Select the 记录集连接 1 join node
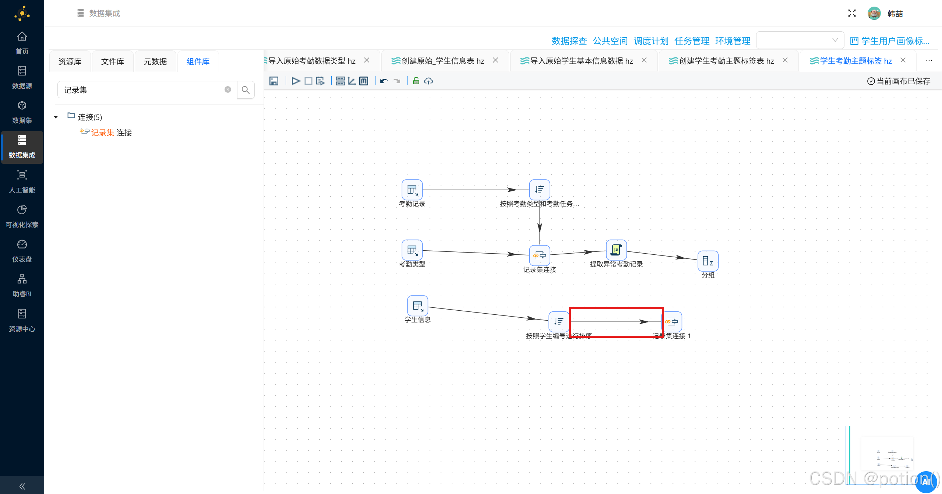Image resolution: width=942 pixels, height=494 pixels. 672,322
